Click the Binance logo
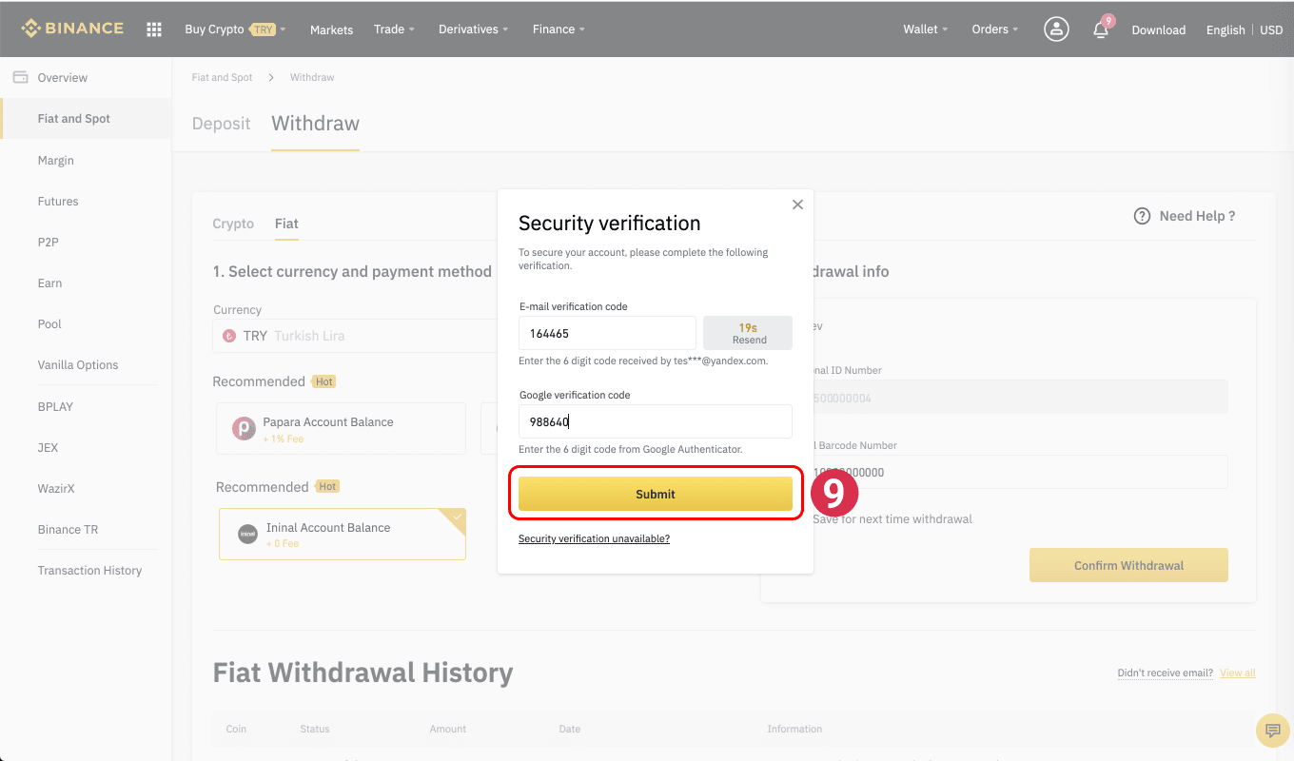 click(x=72, y=29)
